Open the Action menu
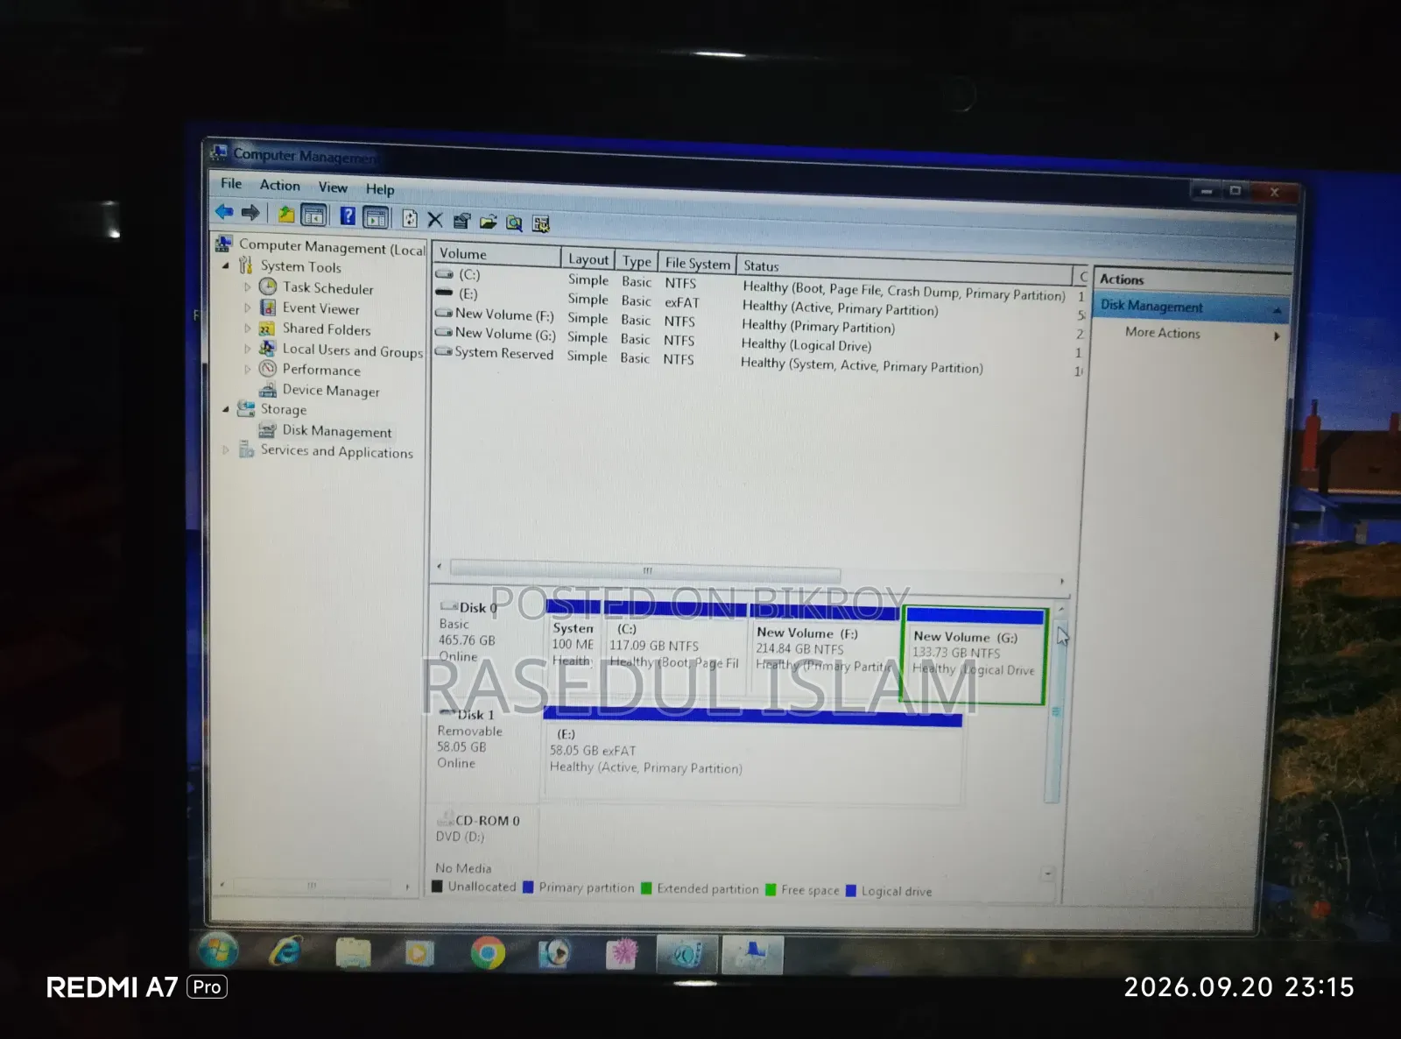The image size is (1401, 1039). point(279,185)
